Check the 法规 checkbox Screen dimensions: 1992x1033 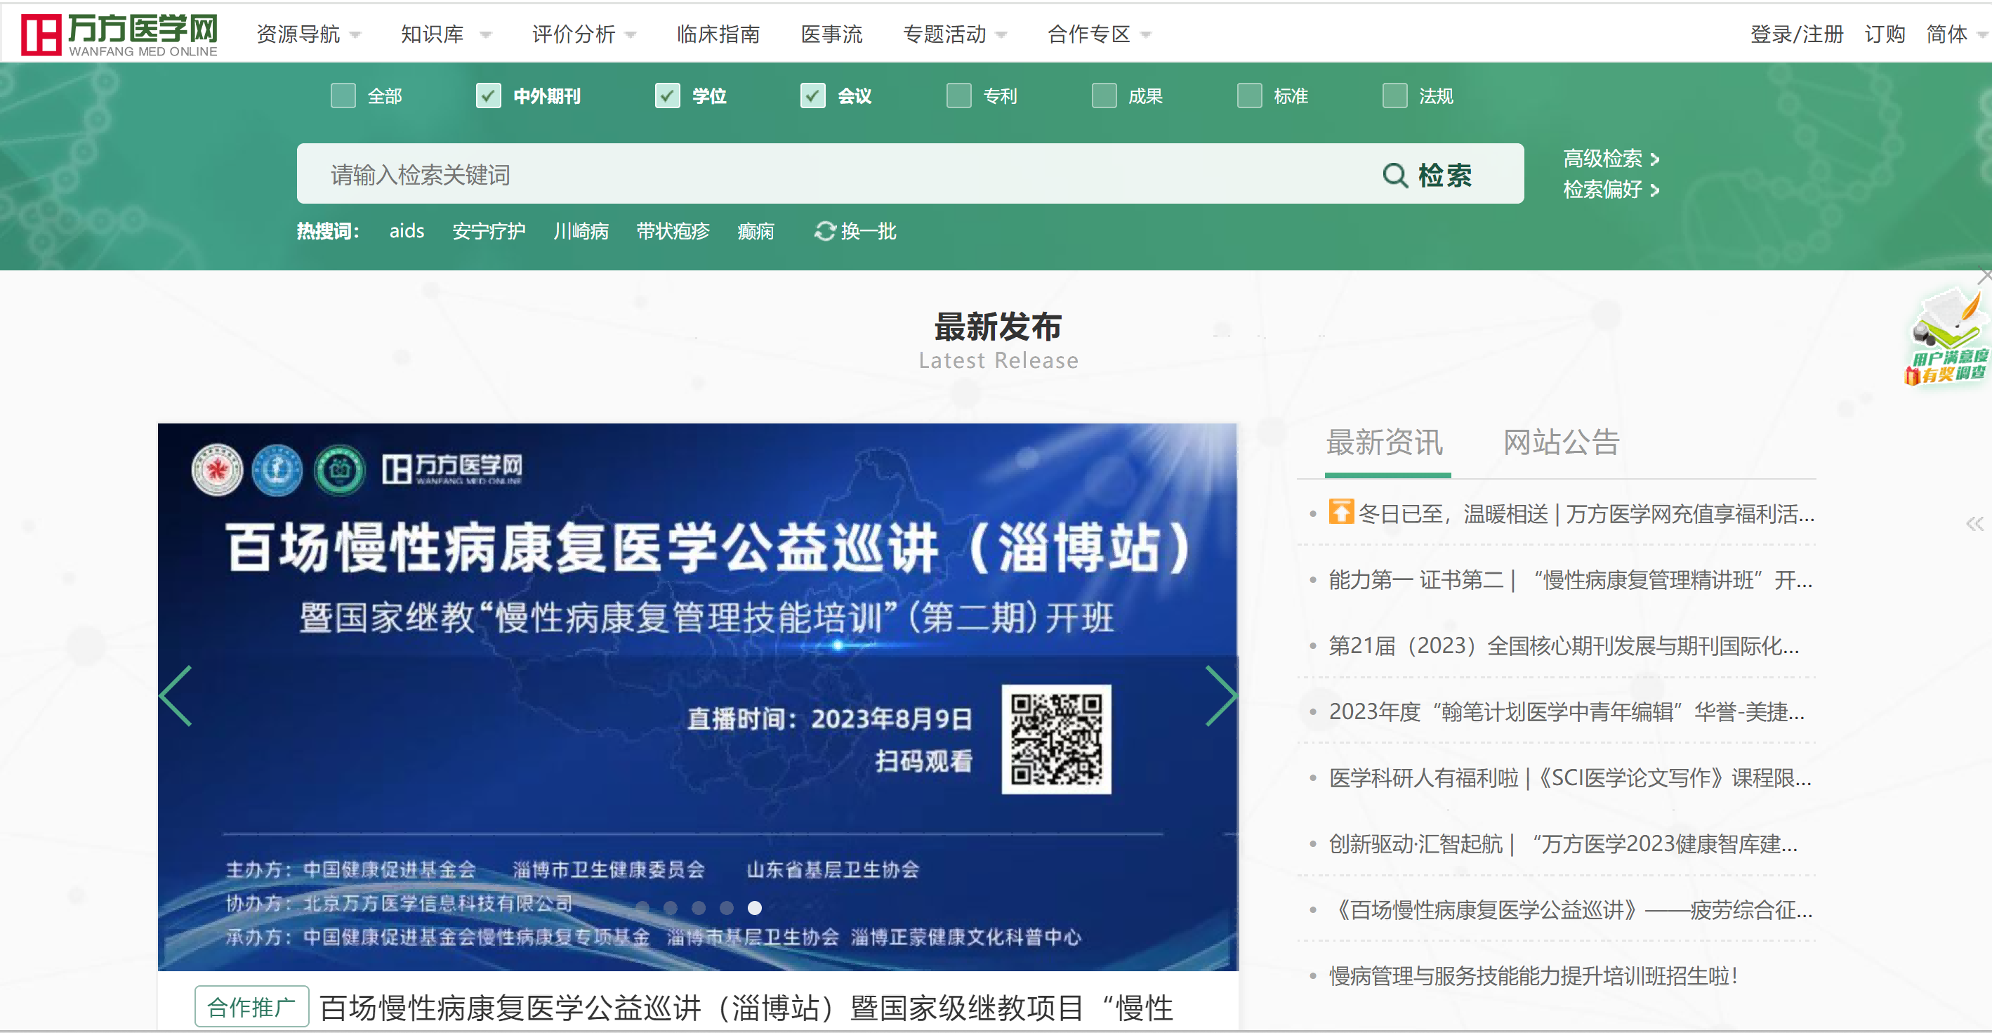[1394, 96]
